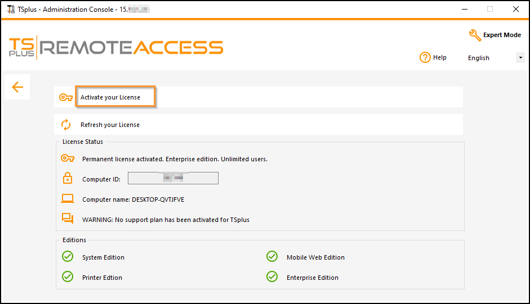This screenshot has height=304, width=530.
Task: Click the Expert Mode wrench icon
Action: [475, 35]
